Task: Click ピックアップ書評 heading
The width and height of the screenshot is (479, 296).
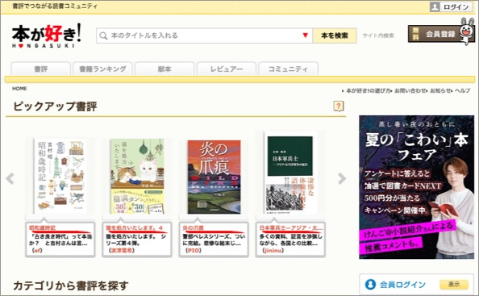Action: click(55, 106)
